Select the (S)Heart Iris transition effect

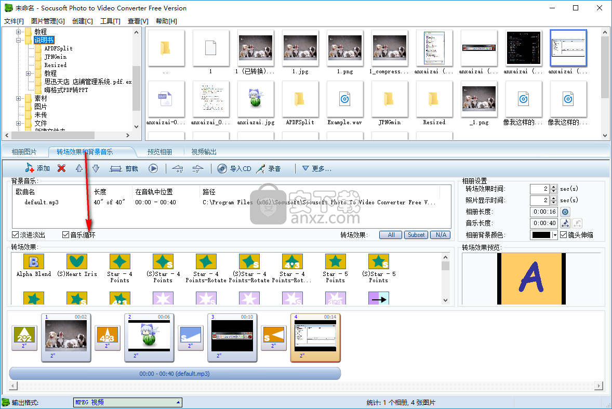point(77,266)
